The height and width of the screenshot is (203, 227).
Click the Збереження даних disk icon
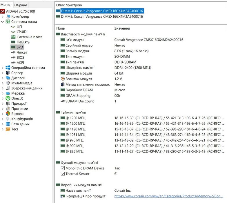8,88
